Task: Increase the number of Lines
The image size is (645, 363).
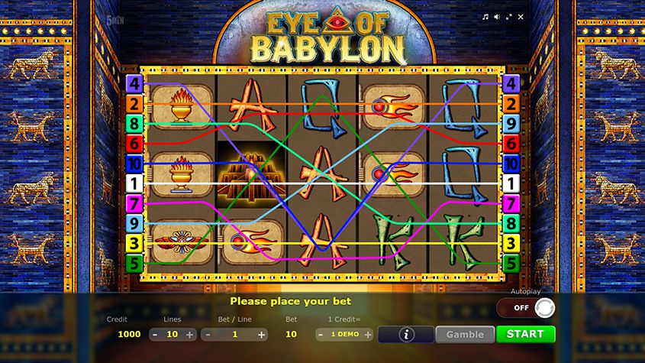Action: 189,335
